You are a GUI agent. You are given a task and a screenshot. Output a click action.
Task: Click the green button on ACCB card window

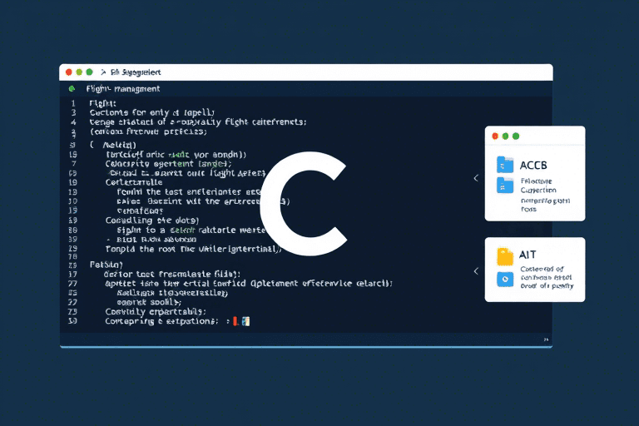pyautogui.click(x=516, y=136)
